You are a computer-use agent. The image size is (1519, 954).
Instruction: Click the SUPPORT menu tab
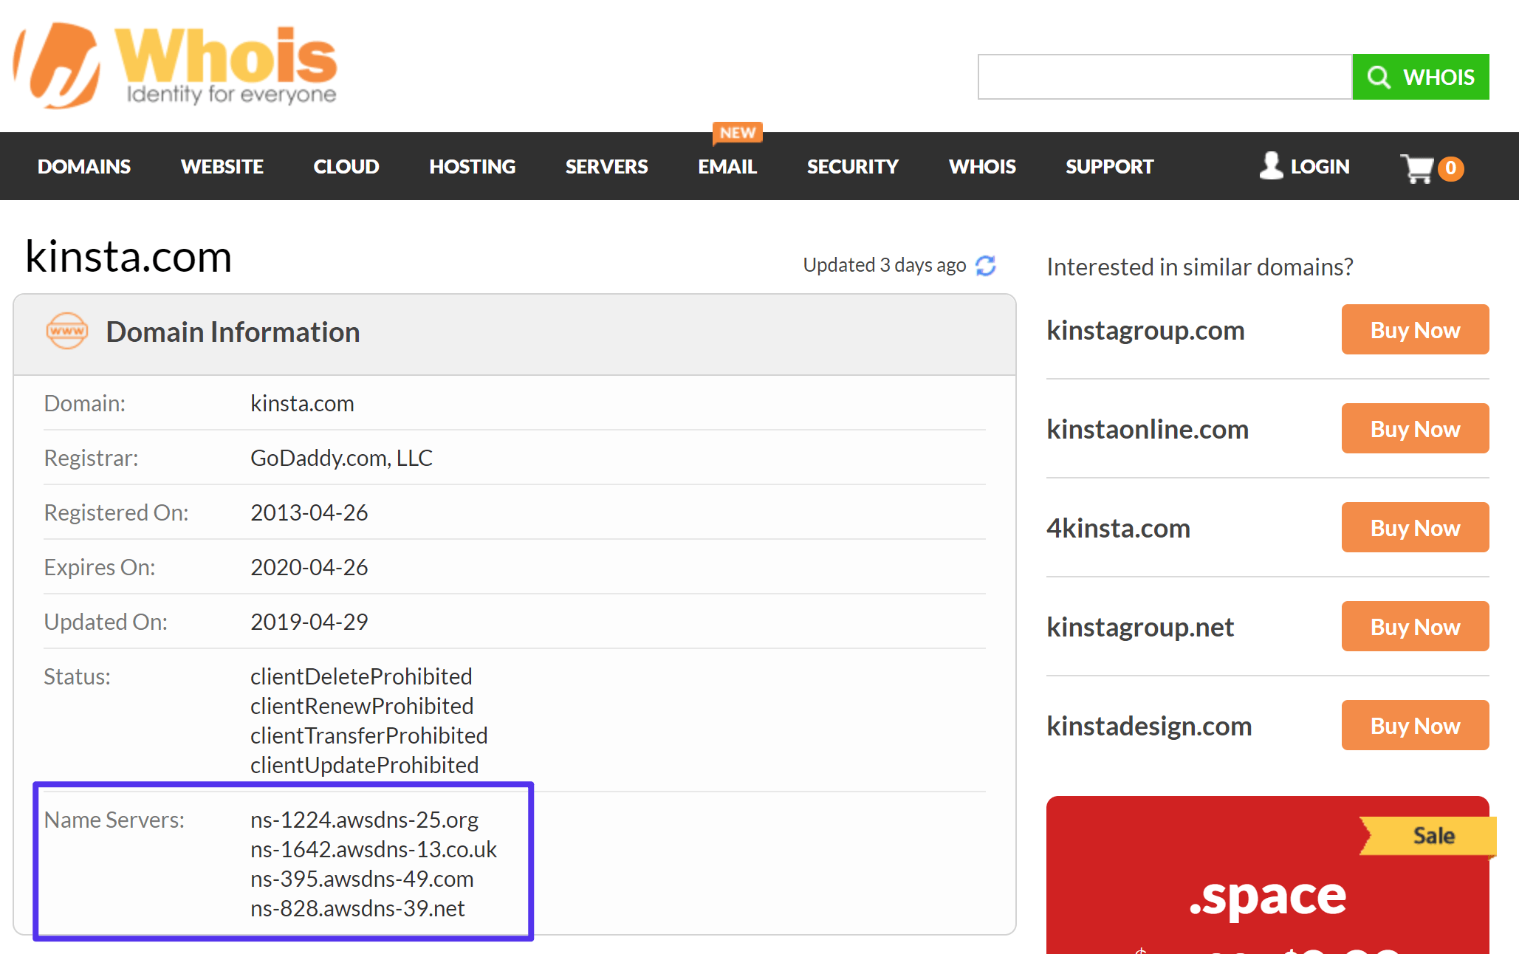point(1110,166)
